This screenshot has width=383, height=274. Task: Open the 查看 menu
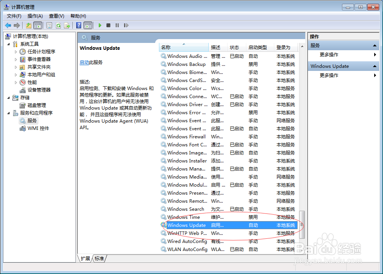tap(56, 16)
